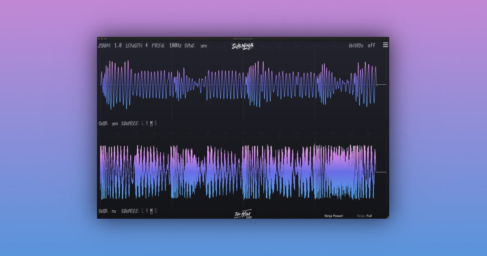Open the Ninja mode value Full
Image resolution: width=487 pixels, height=256 pixels.
pyautogui.click(x=369, y=216)
